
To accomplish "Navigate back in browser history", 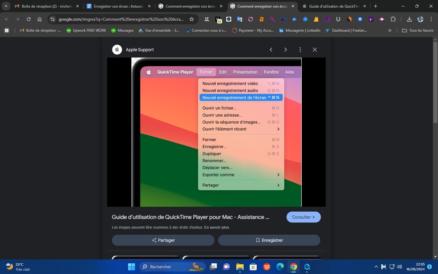I will coord(7,19).
